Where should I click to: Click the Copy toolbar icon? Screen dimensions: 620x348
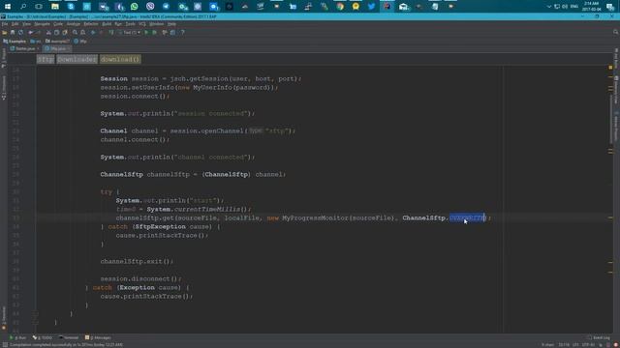(56, 32)
